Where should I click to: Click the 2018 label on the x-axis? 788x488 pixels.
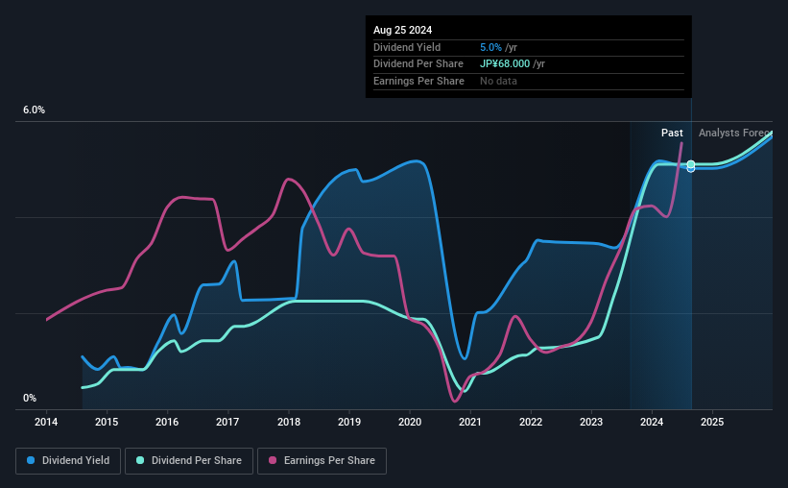[x=288, y=422]
